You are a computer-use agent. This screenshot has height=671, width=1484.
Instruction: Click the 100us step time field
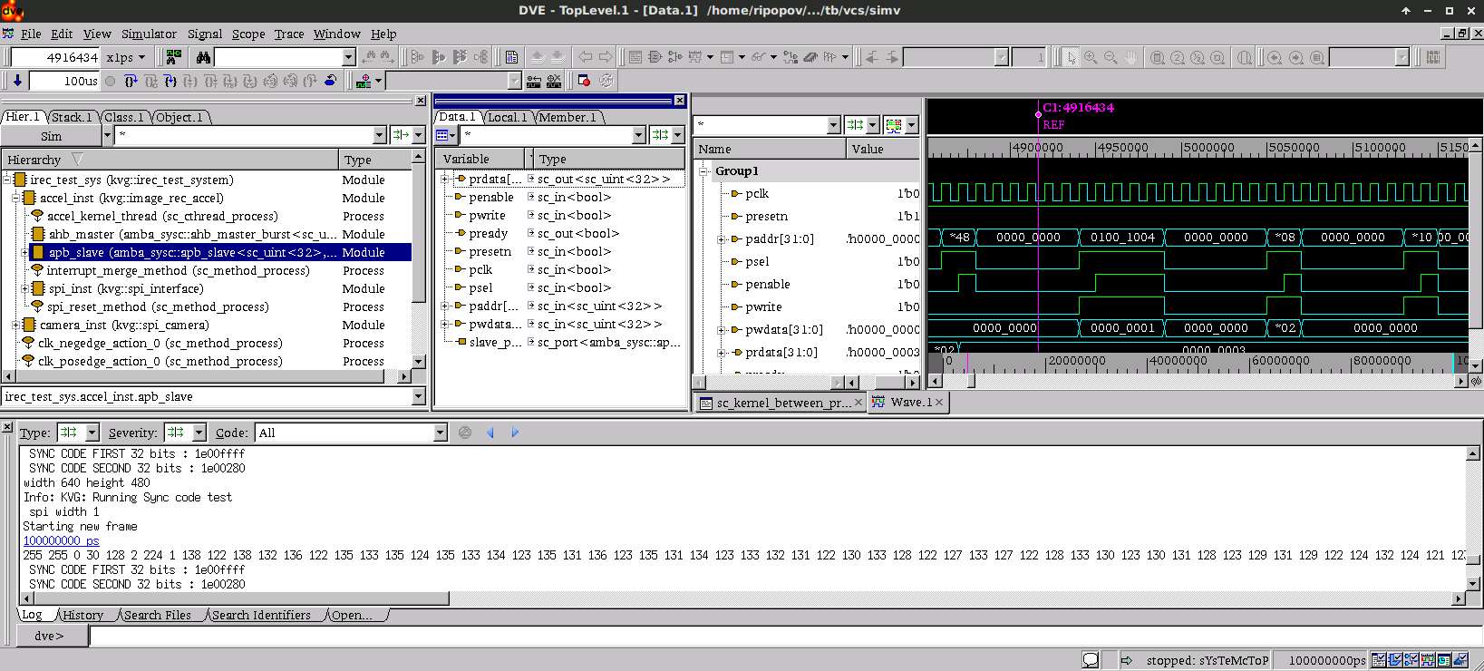pyautogui.click(x=63, y=81)
